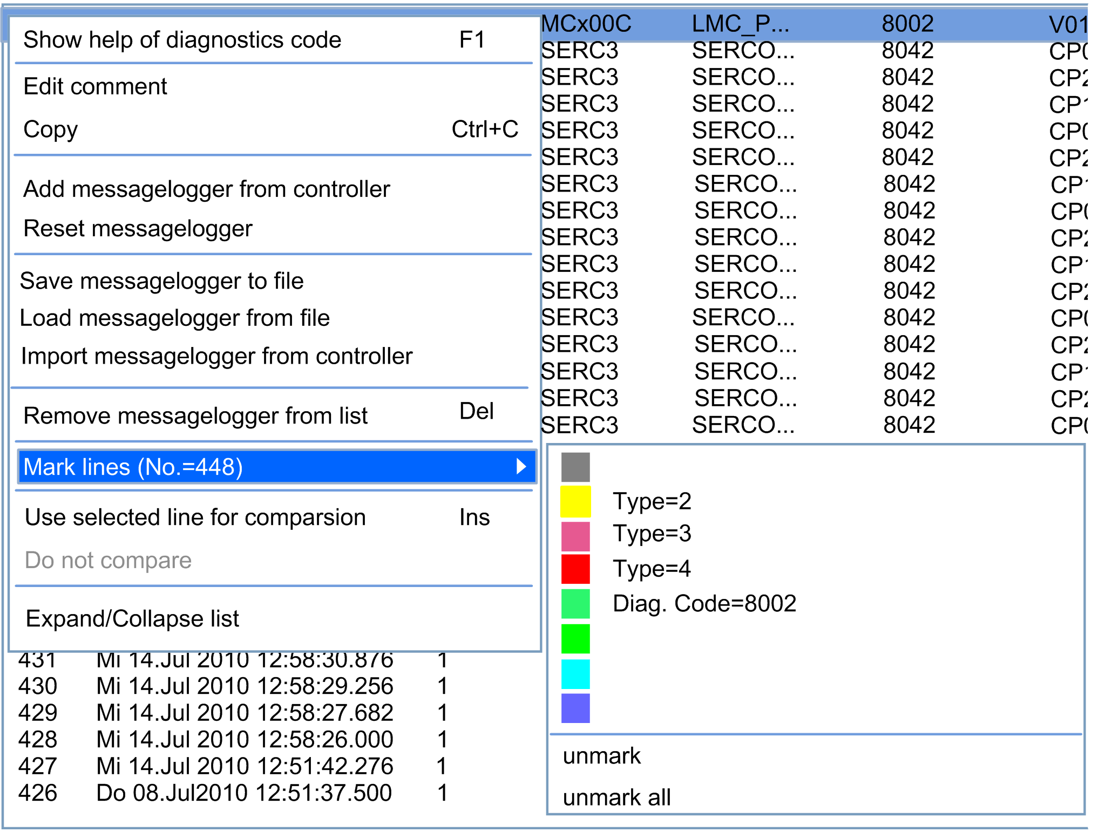Mark lines with red Type=4 color
This screenshot has height=832, width=1098.
[575, 569]
